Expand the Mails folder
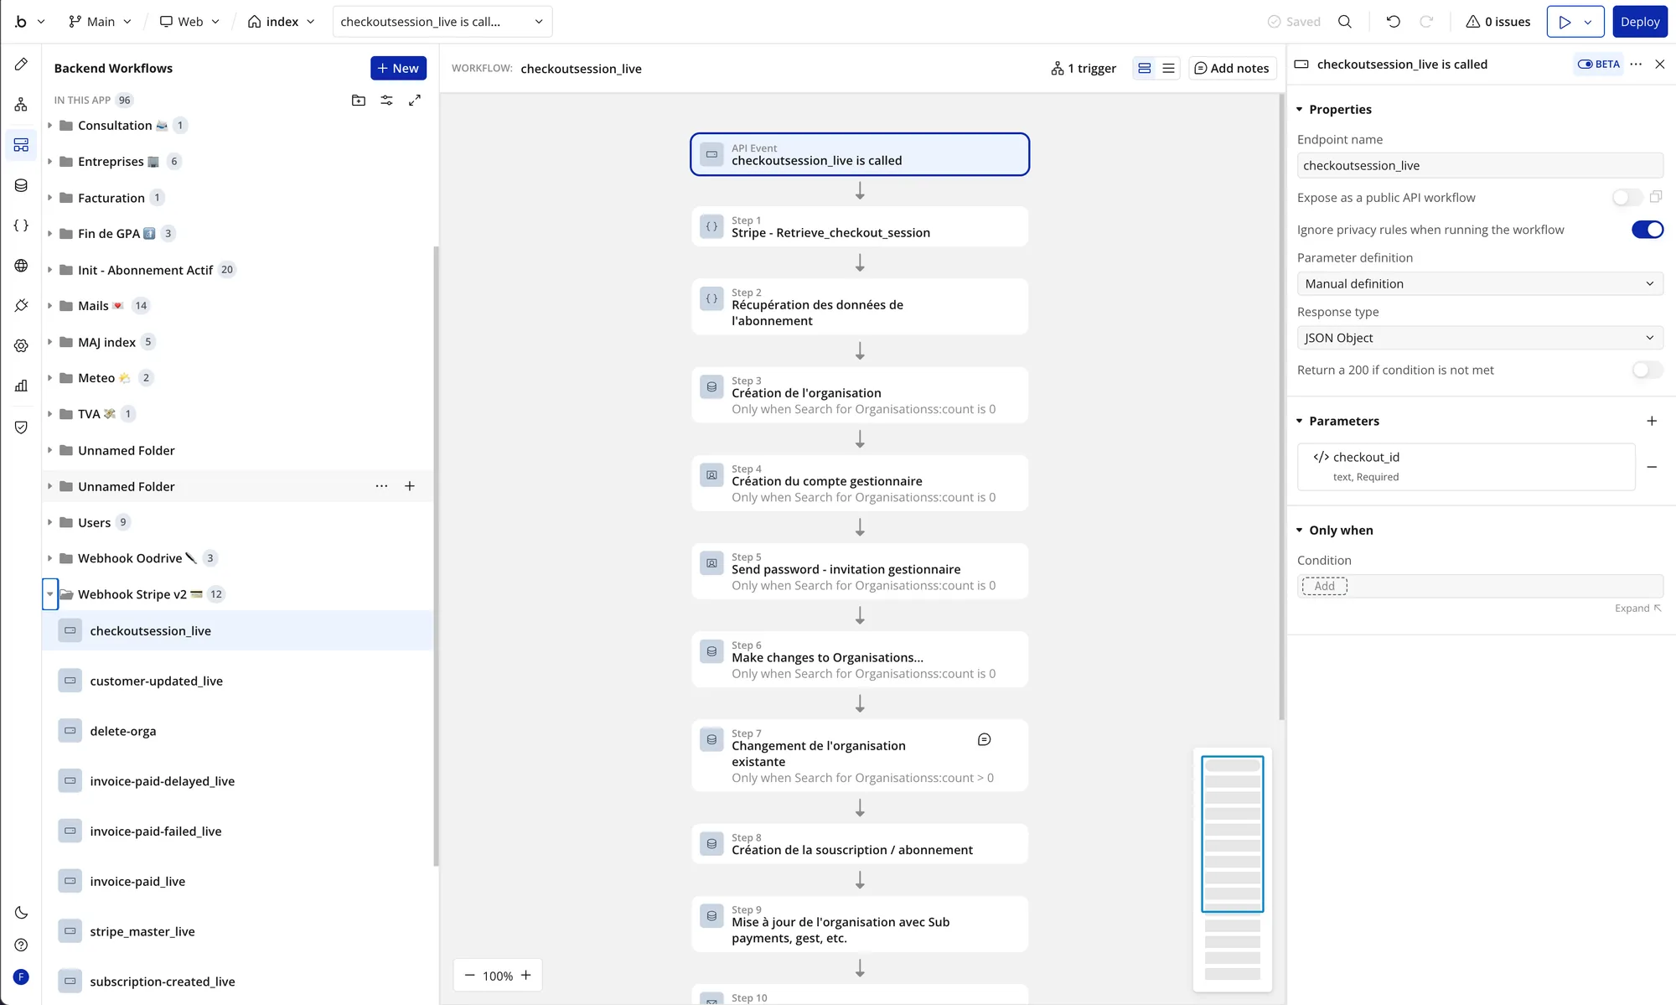Screen dimensions: 1676x1005 (x=50, y=306)
